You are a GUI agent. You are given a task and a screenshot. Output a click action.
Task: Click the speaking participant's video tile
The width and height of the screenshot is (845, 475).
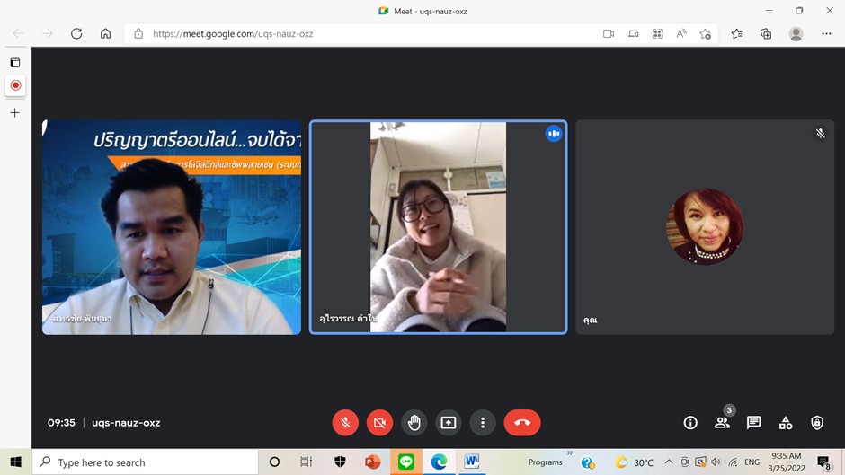(x=438, y=227)
